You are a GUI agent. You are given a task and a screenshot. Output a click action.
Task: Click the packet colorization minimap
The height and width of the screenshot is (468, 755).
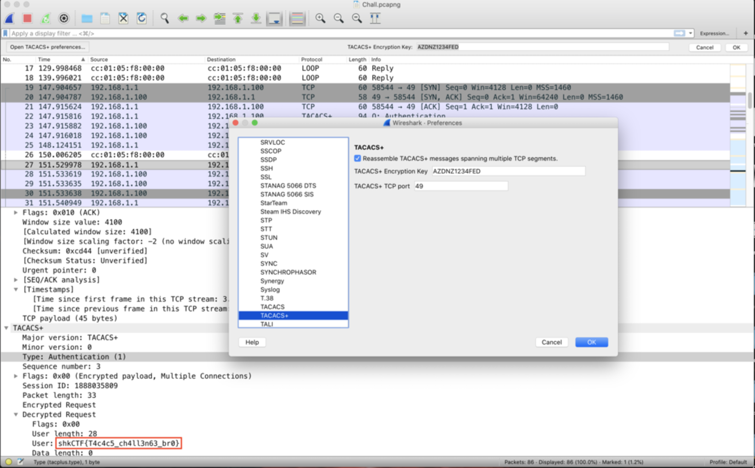click(x=738, y=135)
